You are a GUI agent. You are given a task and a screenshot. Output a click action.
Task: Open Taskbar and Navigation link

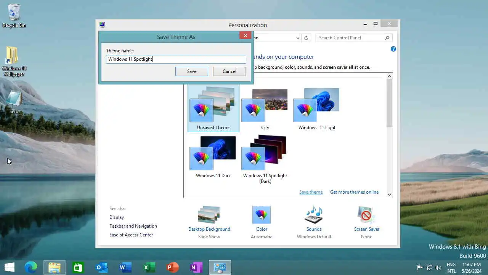[x=133, y=226]
